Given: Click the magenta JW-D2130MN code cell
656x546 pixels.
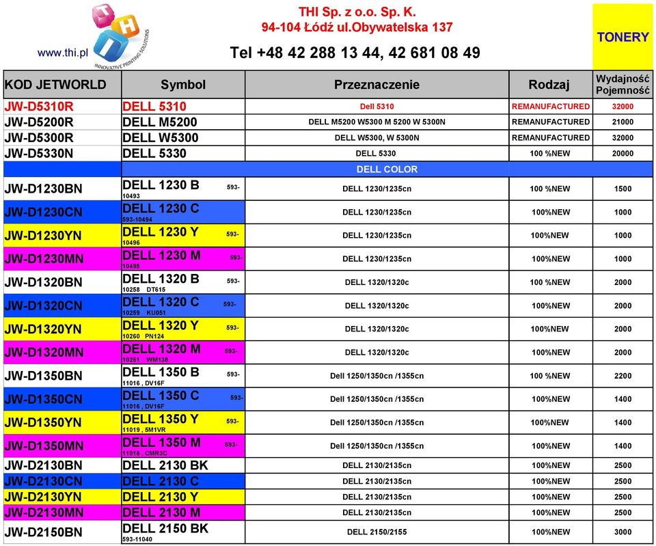Looking at the screenshot, I should [x=62, y=513].
